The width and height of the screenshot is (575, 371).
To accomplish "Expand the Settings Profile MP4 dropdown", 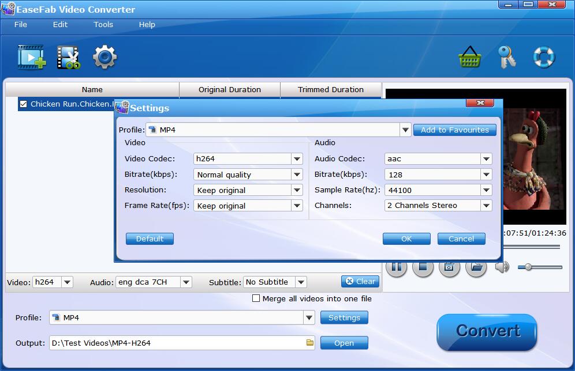I will tap(405, 130).
